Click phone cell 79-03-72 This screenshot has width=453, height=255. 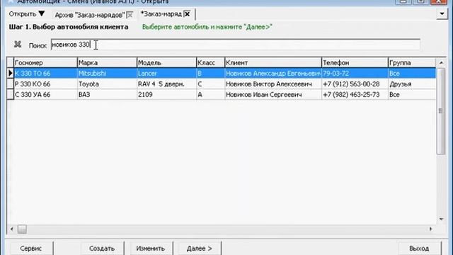pyautogui.click(x=355, y=74)
